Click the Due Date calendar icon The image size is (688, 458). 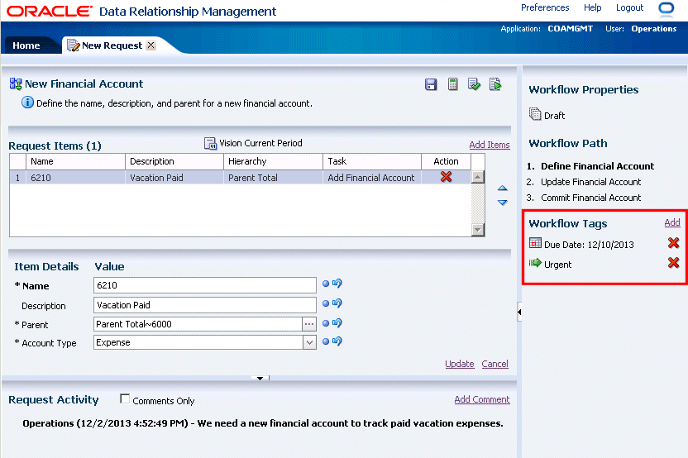pyautogui.click(x=535, y=243)
